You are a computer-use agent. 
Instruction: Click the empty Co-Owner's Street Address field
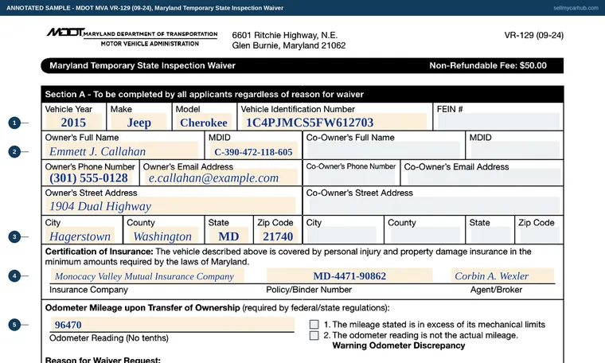(x=433, y=205)
